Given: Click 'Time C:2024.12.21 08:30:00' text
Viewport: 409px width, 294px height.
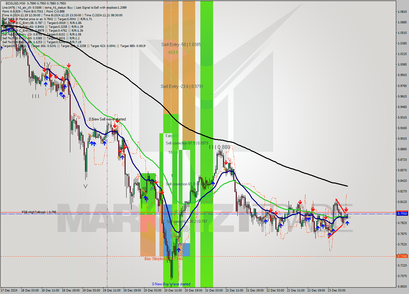Looking at the screenshot, I should pos(104,15).
